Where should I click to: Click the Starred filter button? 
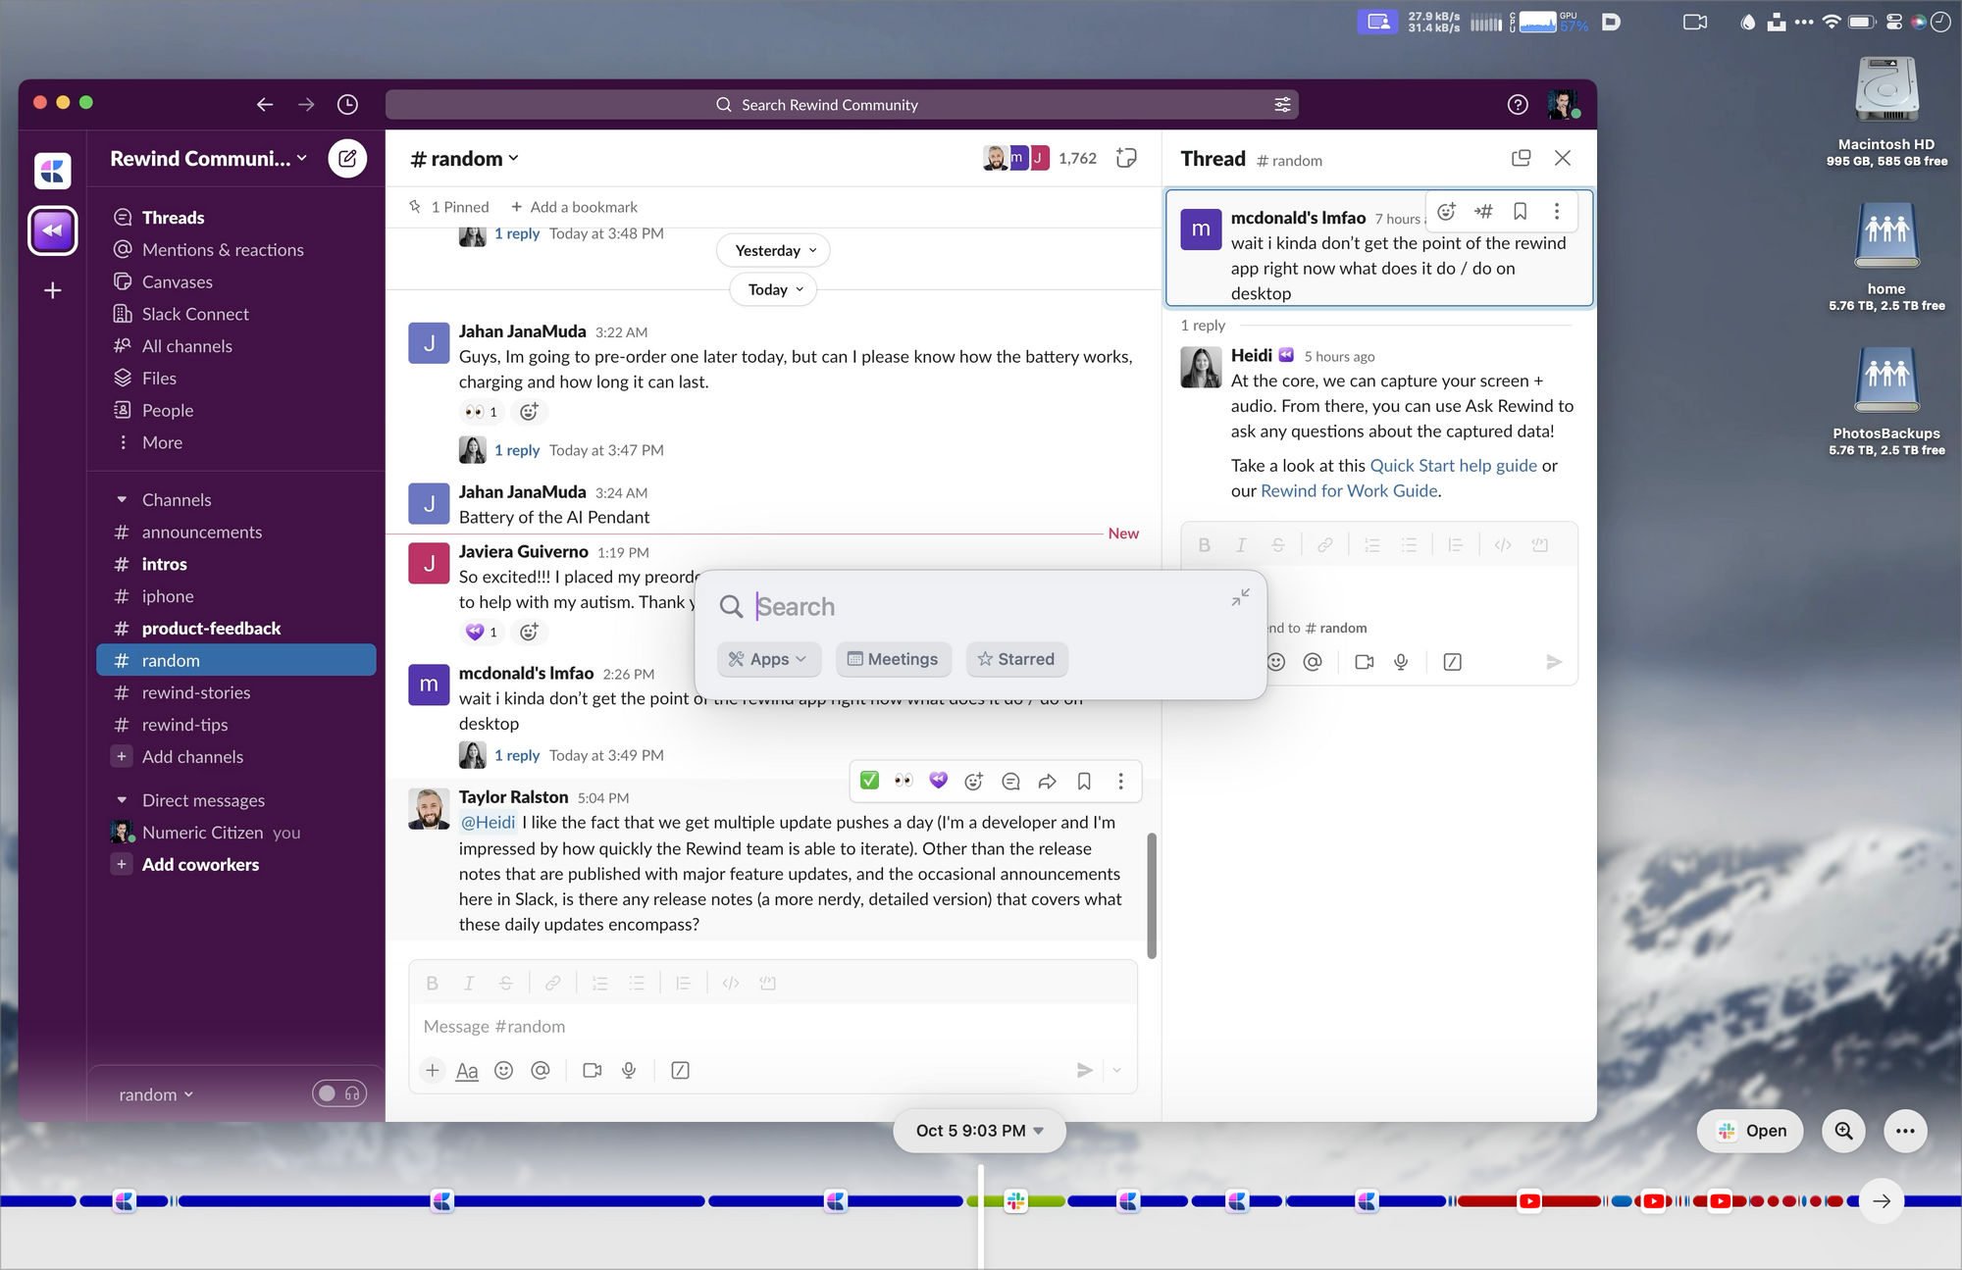pyautogui.click(x=1016, y=659)
